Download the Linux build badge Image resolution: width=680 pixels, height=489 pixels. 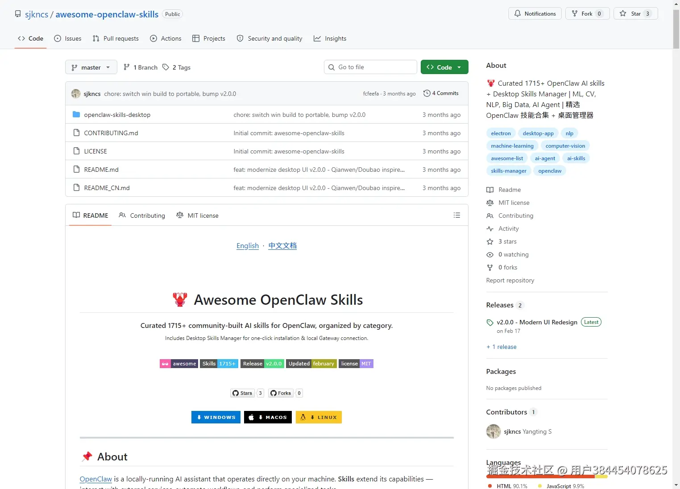(x=319, y=417)
